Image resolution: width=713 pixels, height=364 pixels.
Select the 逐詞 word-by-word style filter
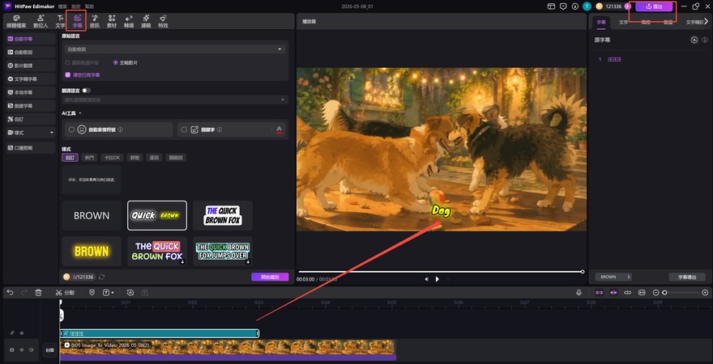[155, 158]
